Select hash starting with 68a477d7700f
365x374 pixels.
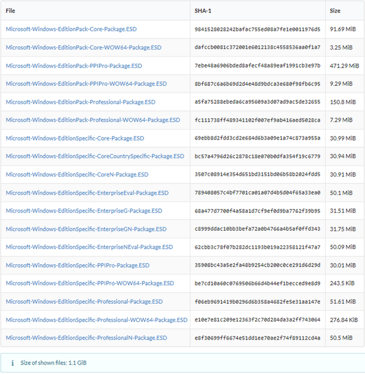coord(258,211)
